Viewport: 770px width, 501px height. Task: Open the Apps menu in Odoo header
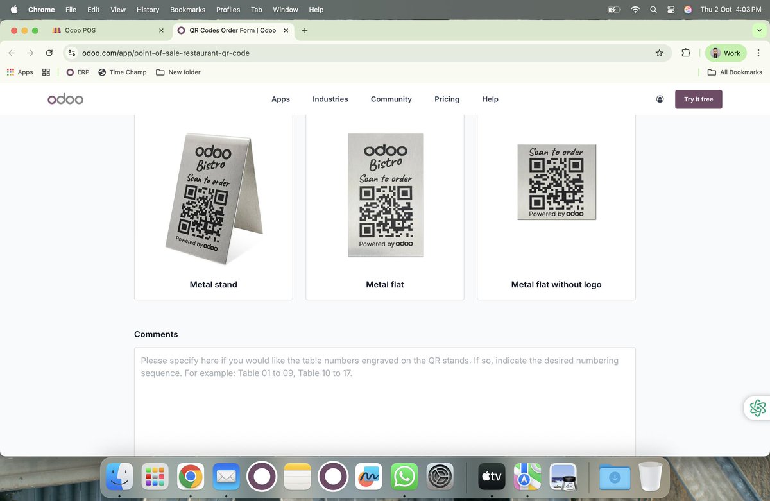point(280,99)
